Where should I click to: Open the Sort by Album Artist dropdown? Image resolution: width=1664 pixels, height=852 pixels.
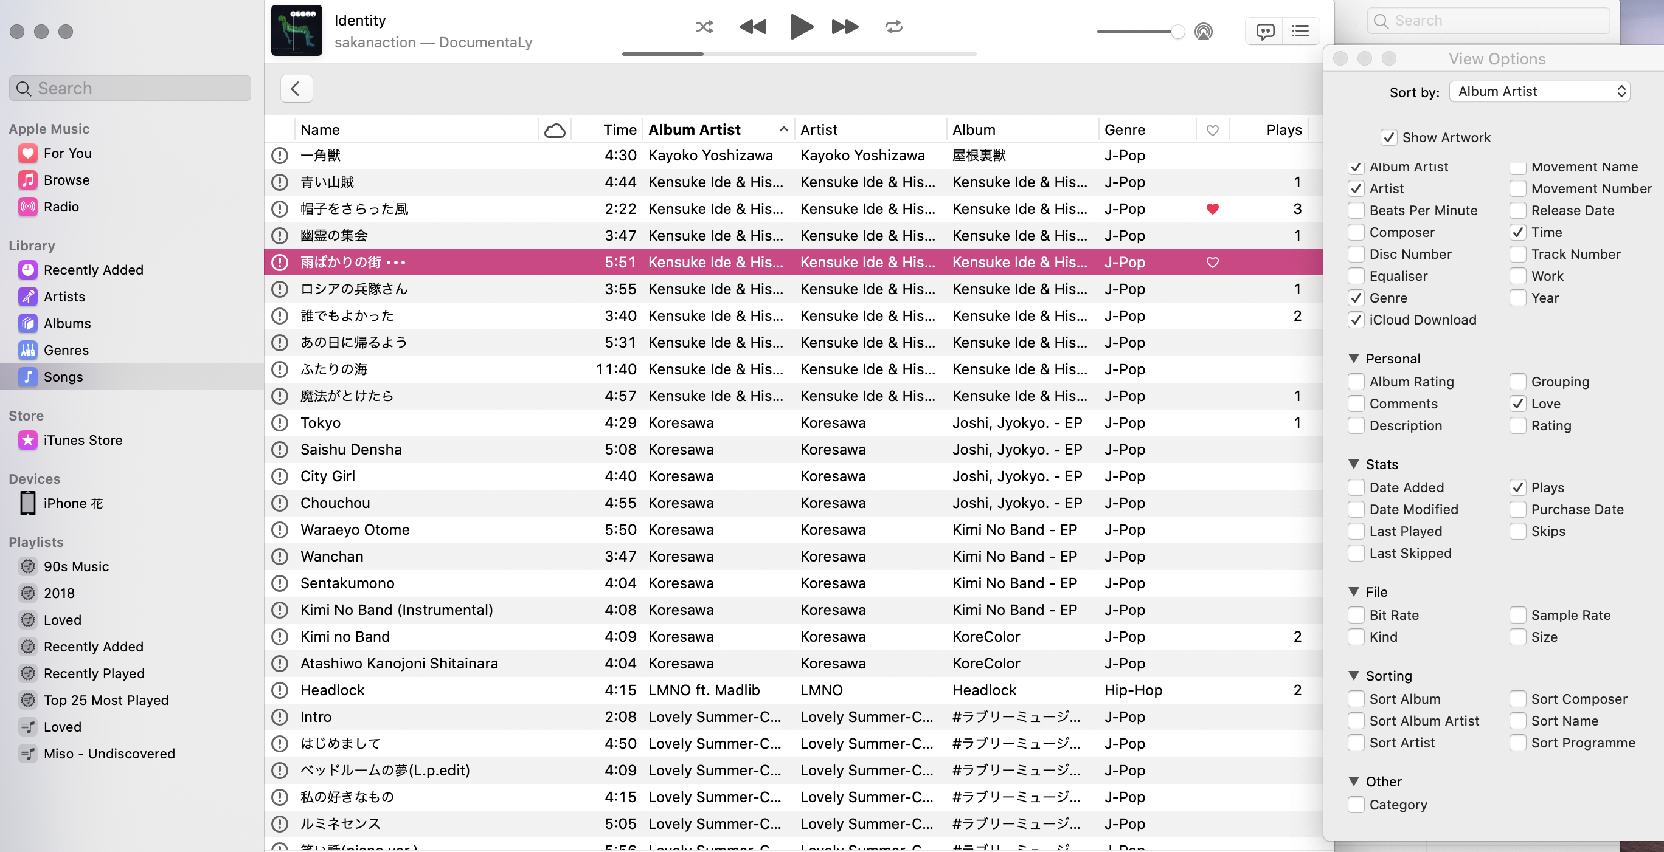pyautogui.click(x=1539, y=92)
